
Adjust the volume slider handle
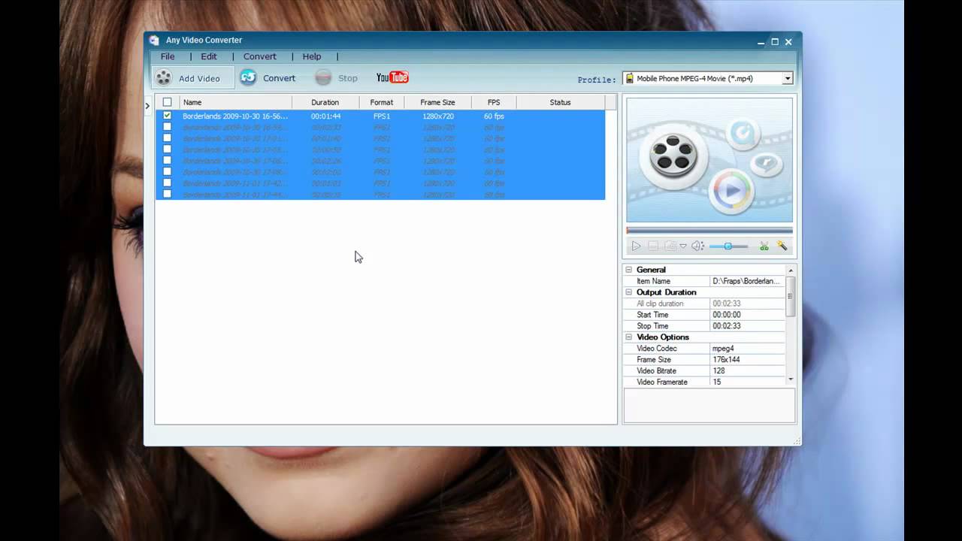728,246
